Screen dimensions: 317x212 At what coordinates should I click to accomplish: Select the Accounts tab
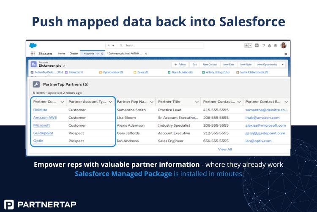pos(89,54)
